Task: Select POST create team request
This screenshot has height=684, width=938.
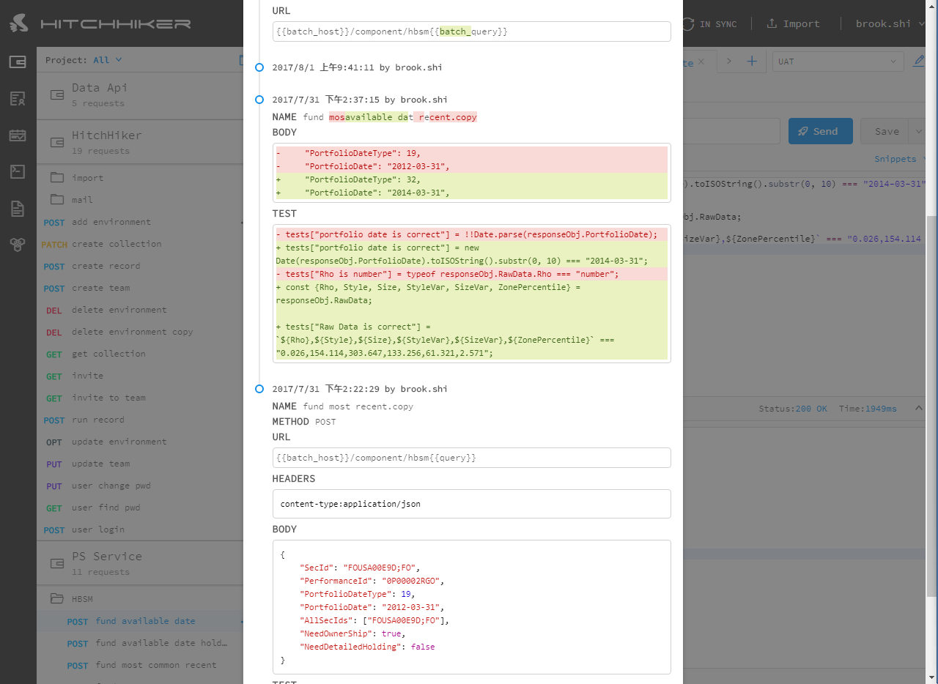Action: coord(139,288)
